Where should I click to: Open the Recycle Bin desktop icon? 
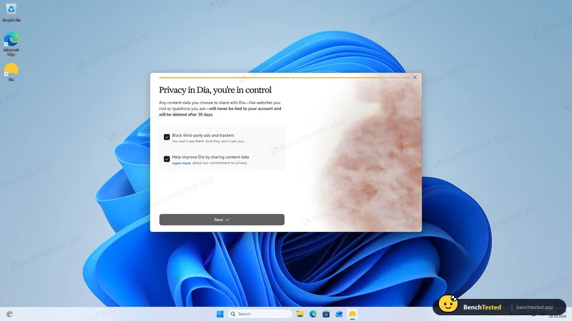11,12
